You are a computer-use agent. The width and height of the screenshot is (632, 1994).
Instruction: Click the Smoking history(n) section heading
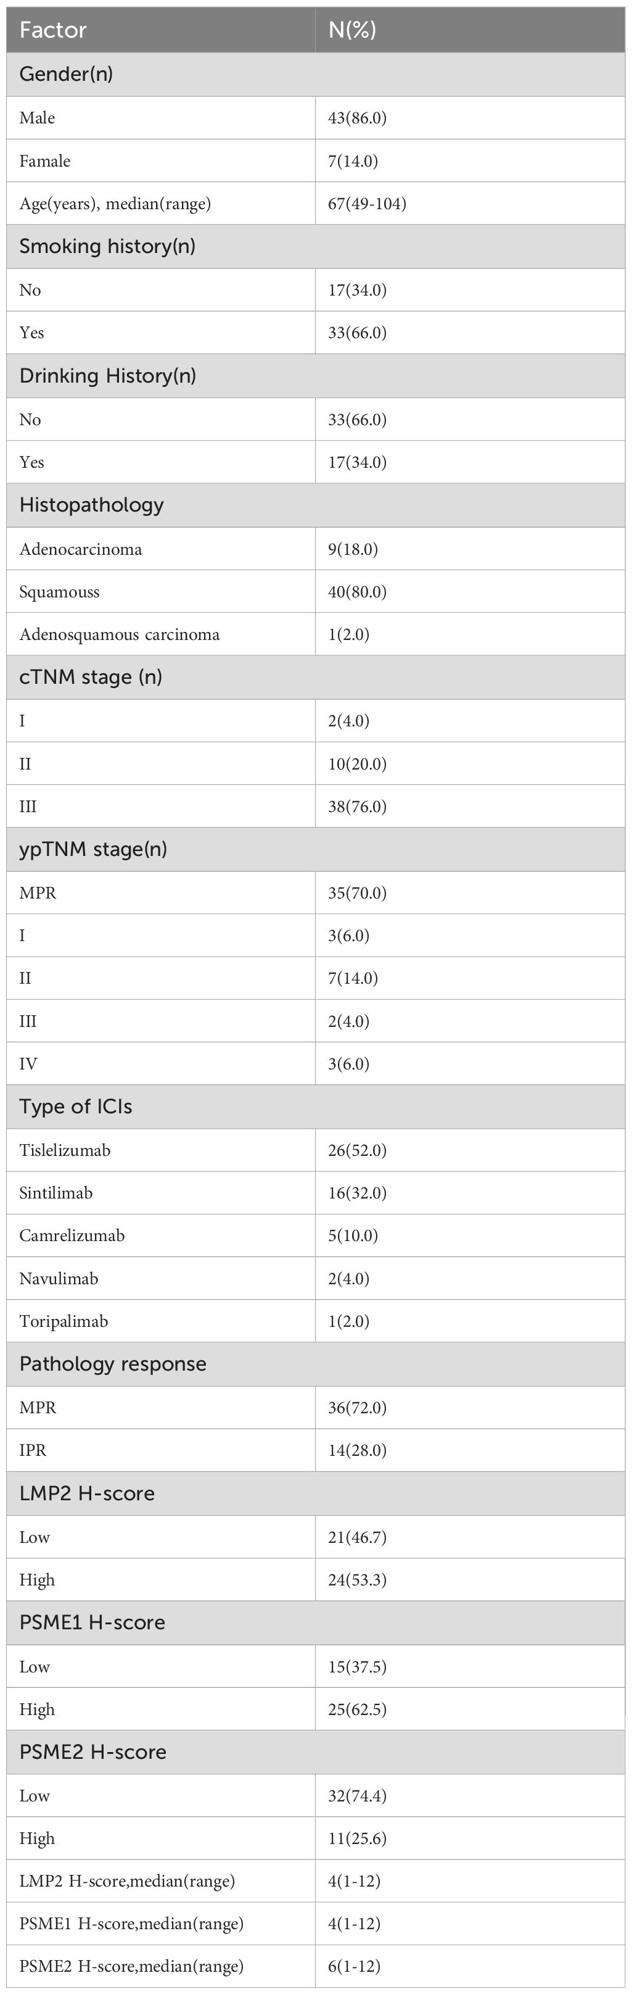click(x=107, y=246)
